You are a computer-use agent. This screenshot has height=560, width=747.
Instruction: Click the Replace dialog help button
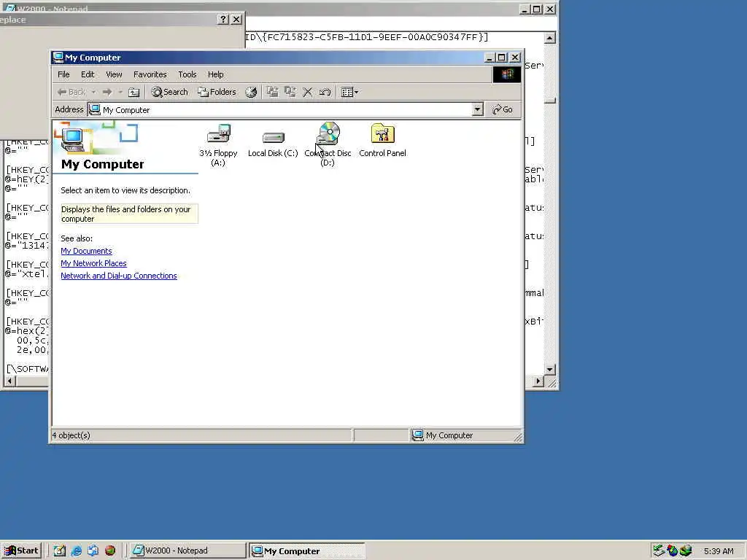(223, 19)
